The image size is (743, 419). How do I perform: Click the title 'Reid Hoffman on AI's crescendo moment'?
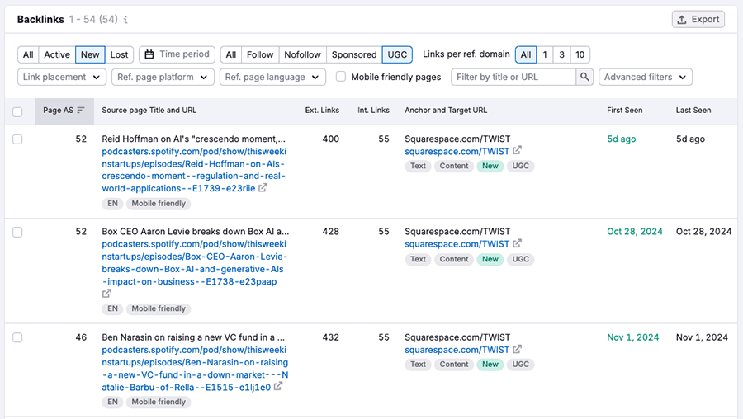coord(193,139)
